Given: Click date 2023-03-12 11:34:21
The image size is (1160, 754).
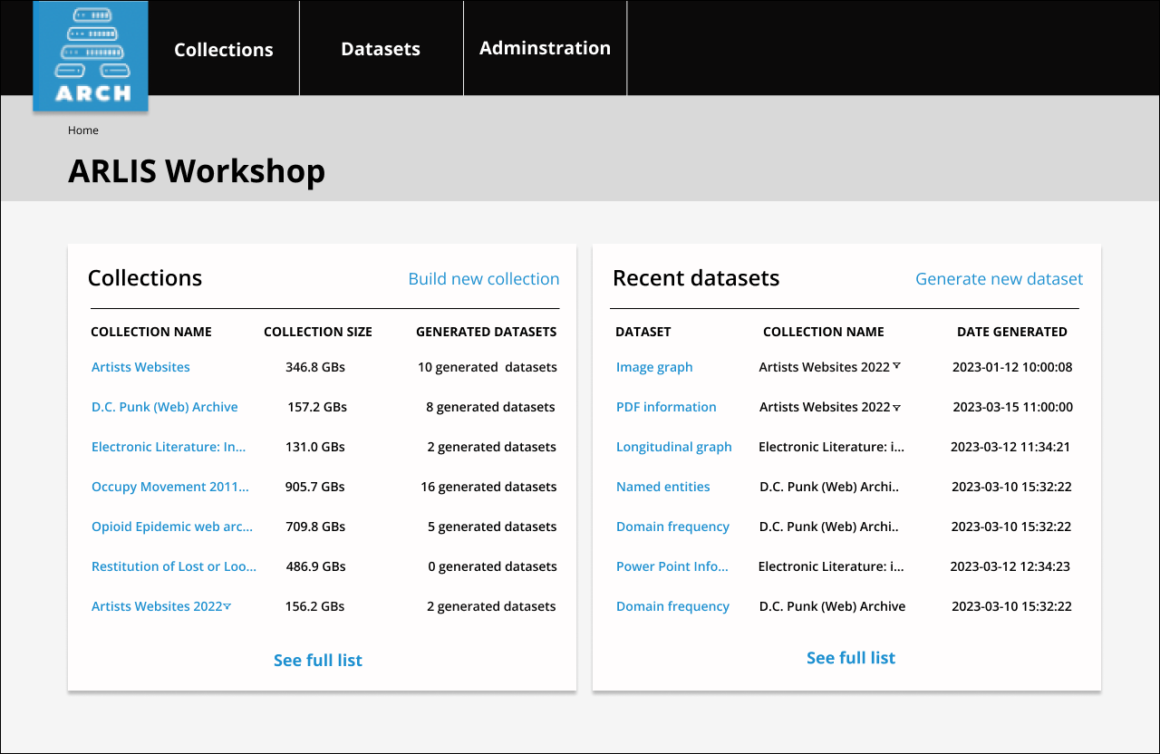Looking at the screenshot, I should (1010, 447).
